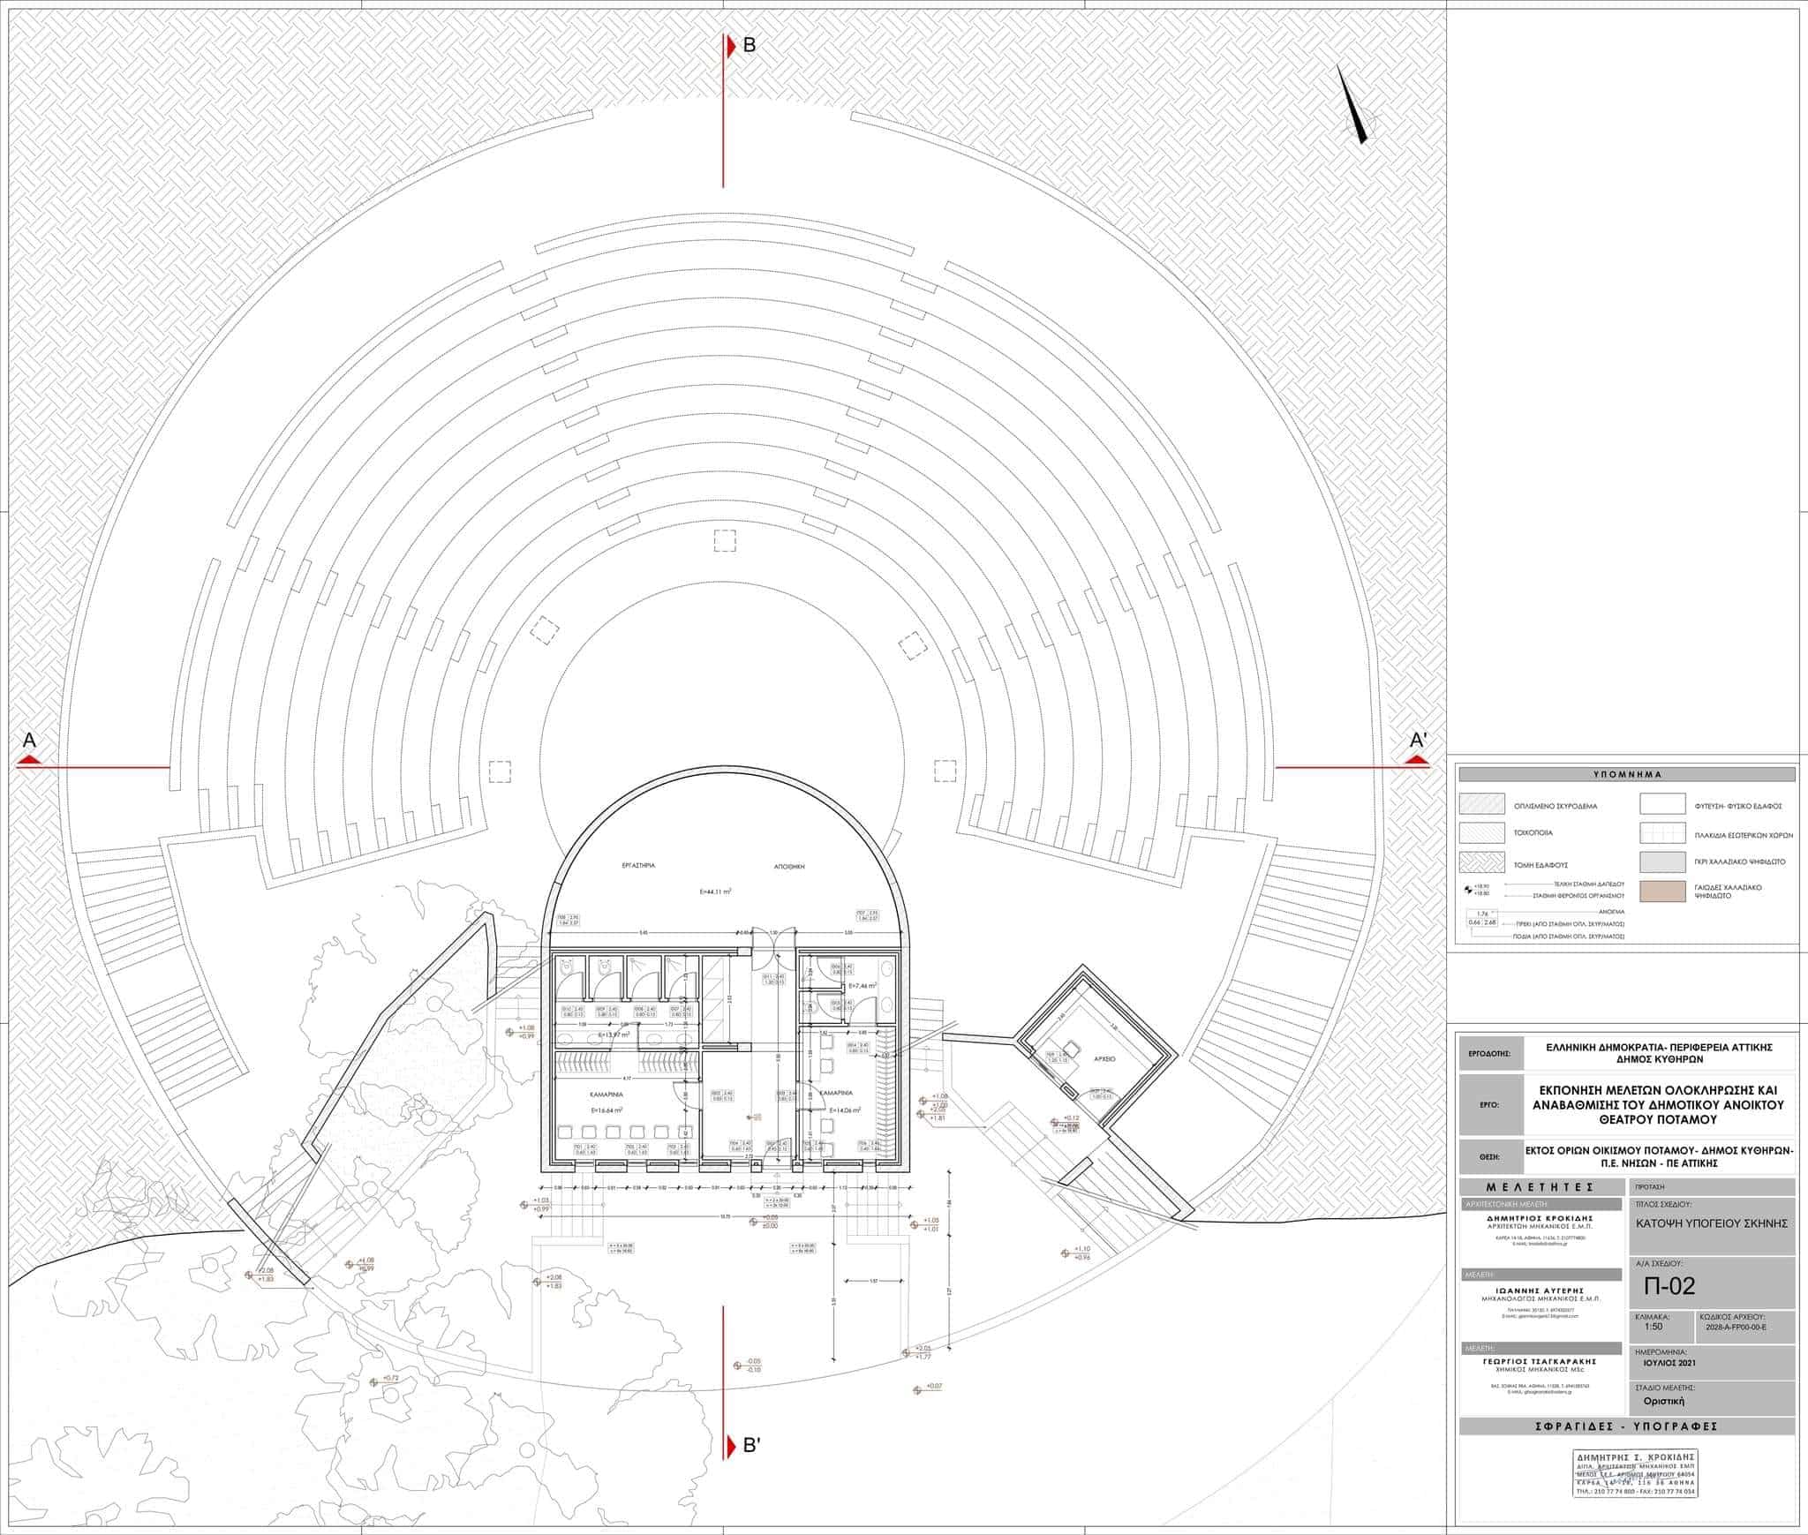Viewport: 1808px width, 1535px height.
Task: Click the ΤΟΙΧΟΠΟΙΙΑ hatch sample in legend
Action: 1481,832
